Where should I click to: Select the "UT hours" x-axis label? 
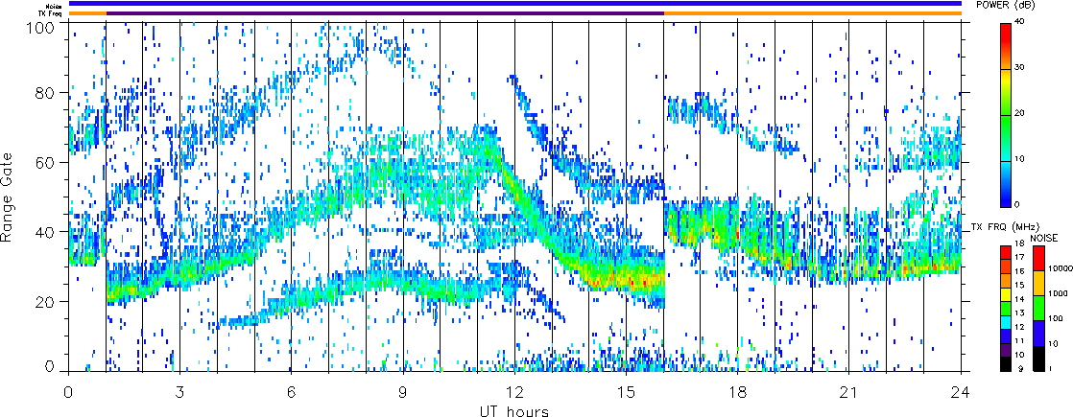pos(513,410)
